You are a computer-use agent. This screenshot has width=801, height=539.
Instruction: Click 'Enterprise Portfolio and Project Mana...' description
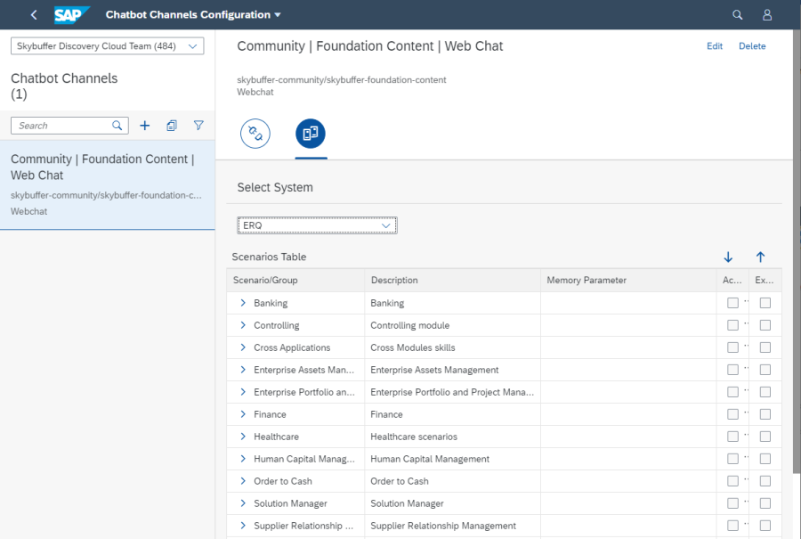coord(452,392)
